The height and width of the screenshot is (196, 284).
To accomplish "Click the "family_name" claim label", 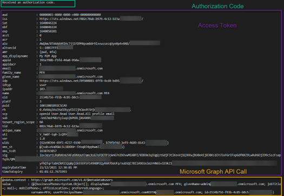I will click(11, 73).
